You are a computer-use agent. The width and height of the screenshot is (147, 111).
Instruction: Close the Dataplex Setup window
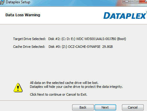143,2
